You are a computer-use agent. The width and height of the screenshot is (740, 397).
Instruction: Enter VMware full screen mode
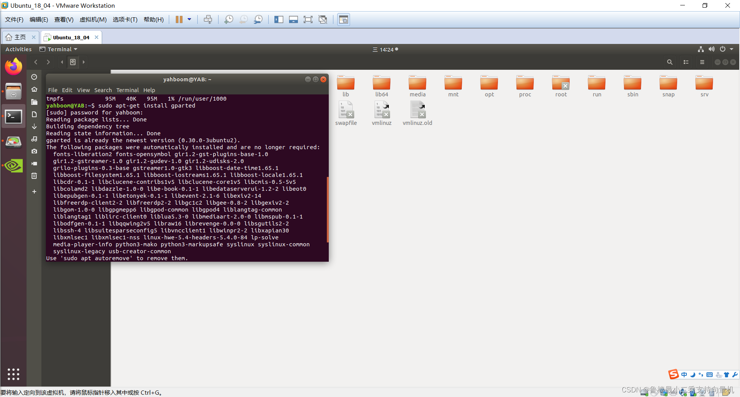[308, 20]
